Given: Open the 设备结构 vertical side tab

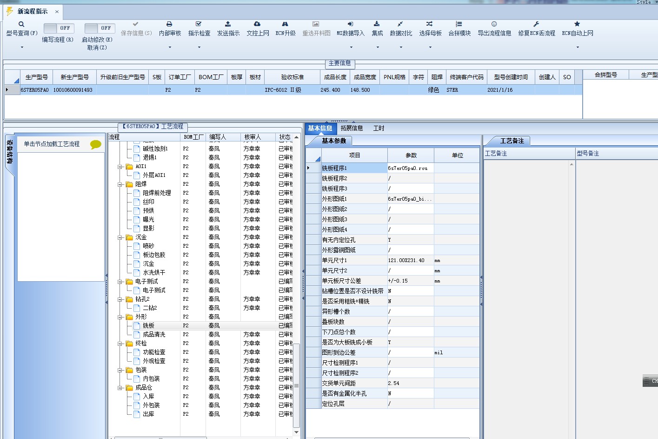Looking at the screenshot, I should click(x=10, y=152).
